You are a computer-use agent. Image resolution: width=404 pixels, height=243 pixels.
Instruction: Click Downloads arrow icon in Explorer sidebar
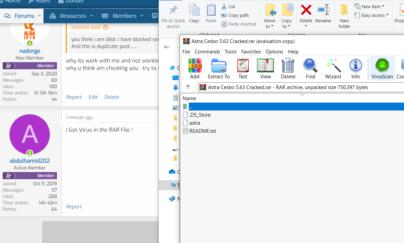coord(176,88)
